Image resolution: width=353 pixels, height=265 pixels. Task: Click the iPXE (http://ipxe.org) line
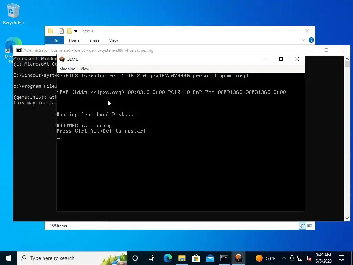[171, 92]
